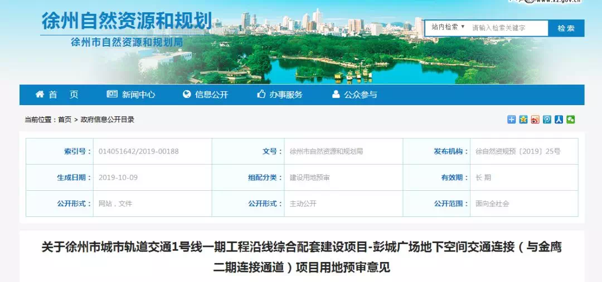Click the 组配分类 label cell
Image resolution: width=602 pixels, height=282 pixels.
[248, 177]
